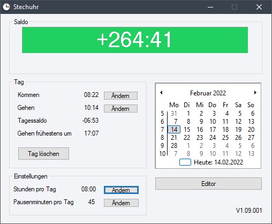Choose February 17 in the calendar
Image resolution: width=272 pixels, height=224 pixels.
(x=213, y=130)
